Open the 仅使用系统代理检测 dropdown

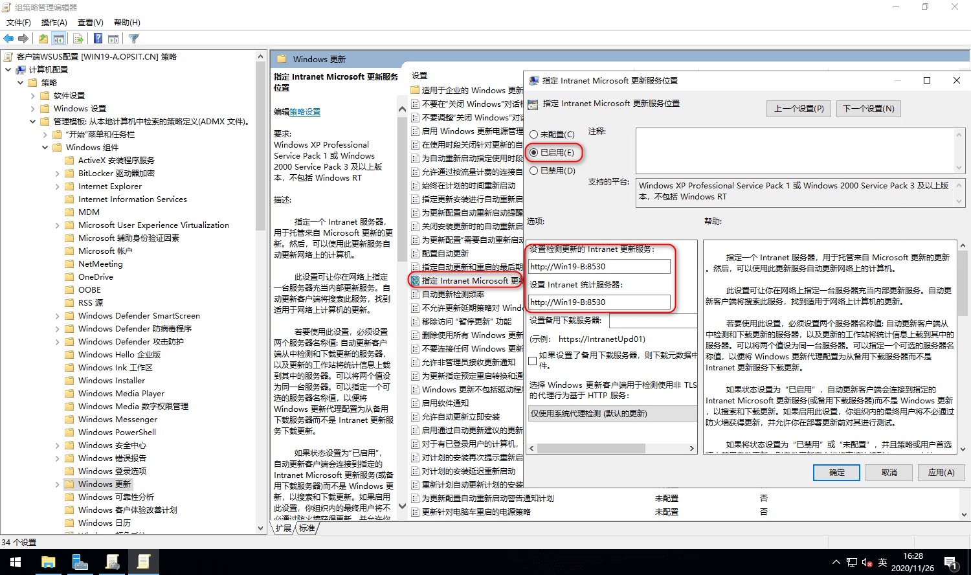coord(612,414)
